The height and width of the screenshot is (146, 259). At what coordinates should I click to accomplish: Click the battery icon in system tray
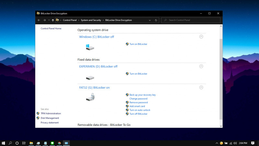click(226, 143)
